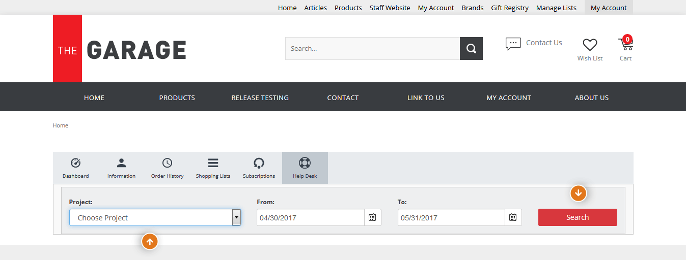The image size is (686, 260).
Task: Open Order History clock icon
Action: pos(167,163)
